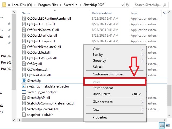Navigate to SketchUp breadcrumb folder

(71, 5)
